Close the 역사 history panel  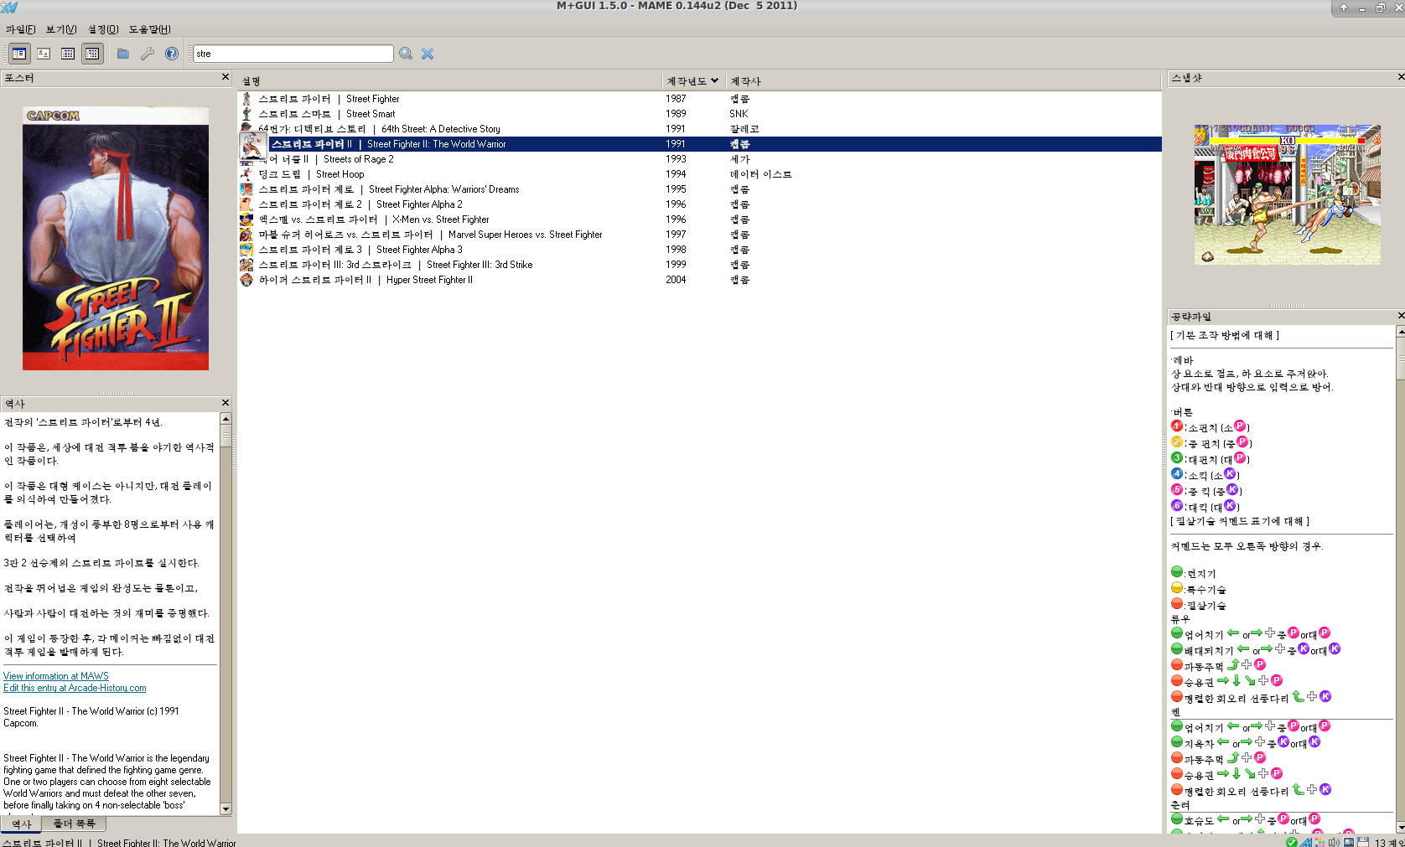click(x=225, y=403)
